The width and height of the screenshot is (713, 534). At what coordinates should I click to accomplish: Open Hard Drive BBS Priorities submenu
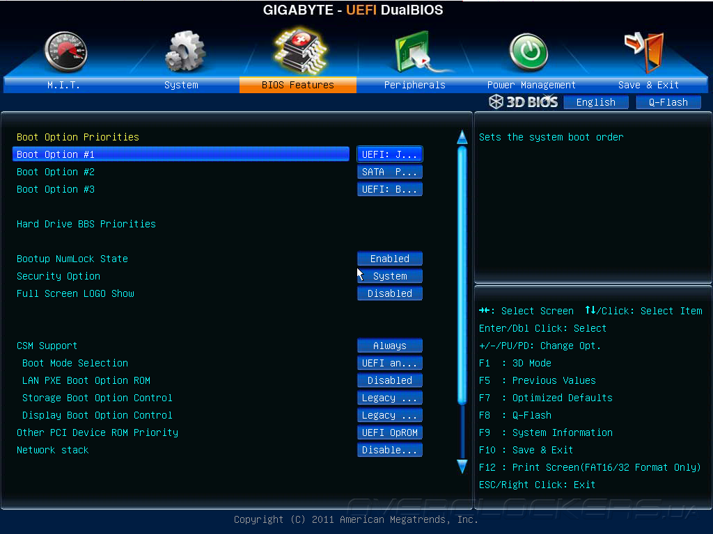pyautogui.click(x=86, y=224)
